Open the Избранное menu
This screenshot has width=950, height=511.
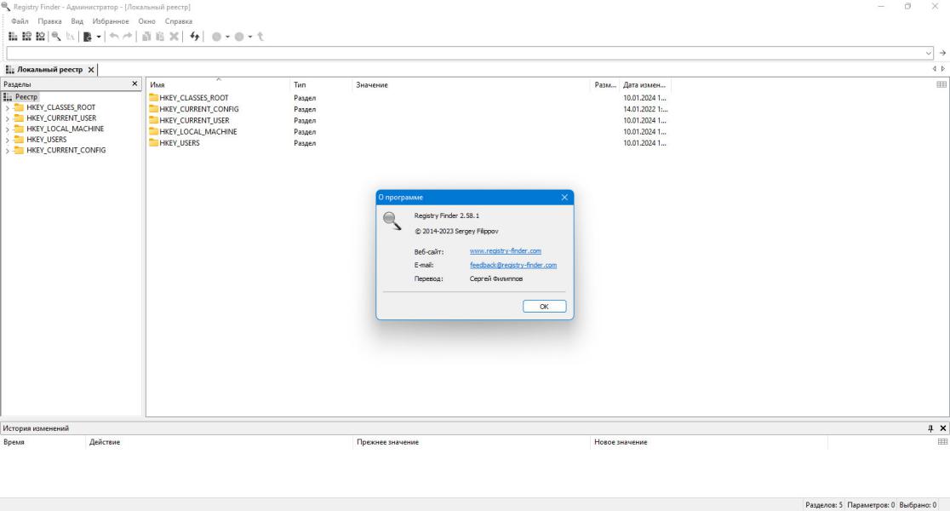[x=111, y=21]
